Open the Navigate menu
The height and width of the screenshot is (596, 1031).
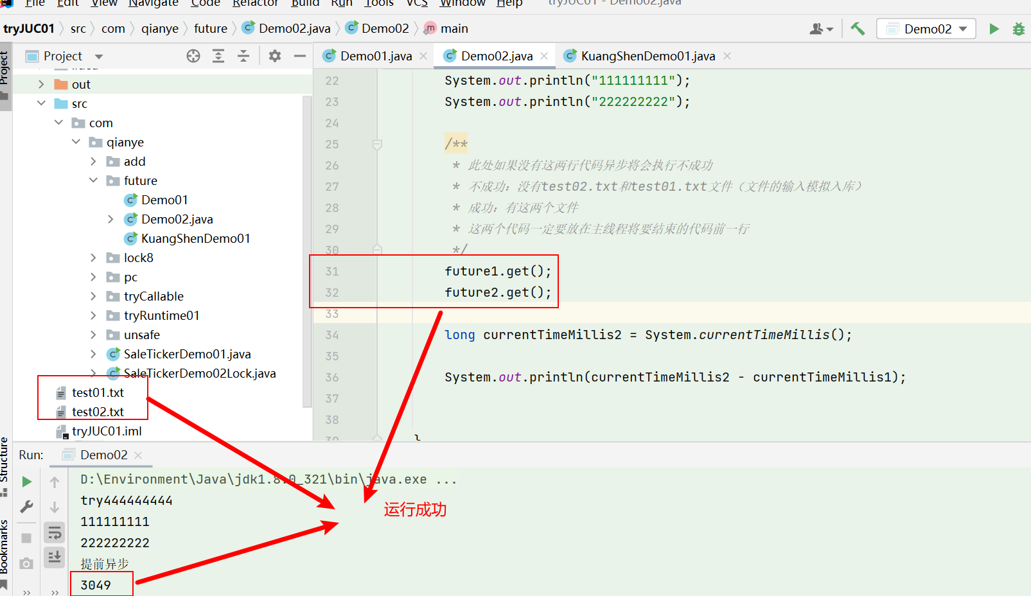tap(153, 4)
